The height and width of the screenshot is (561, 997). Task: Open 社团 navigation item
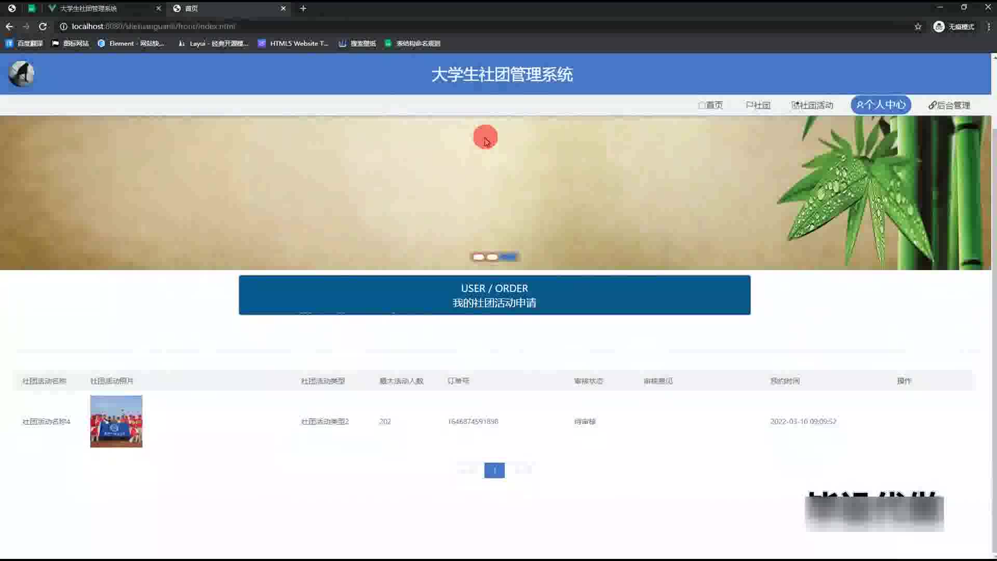pos(758,105)
